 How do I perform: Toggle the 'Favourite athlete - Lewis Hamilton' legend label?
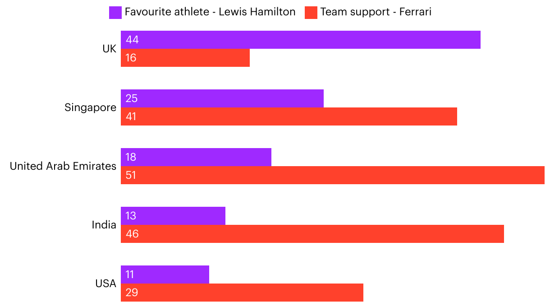pos(210,12)
